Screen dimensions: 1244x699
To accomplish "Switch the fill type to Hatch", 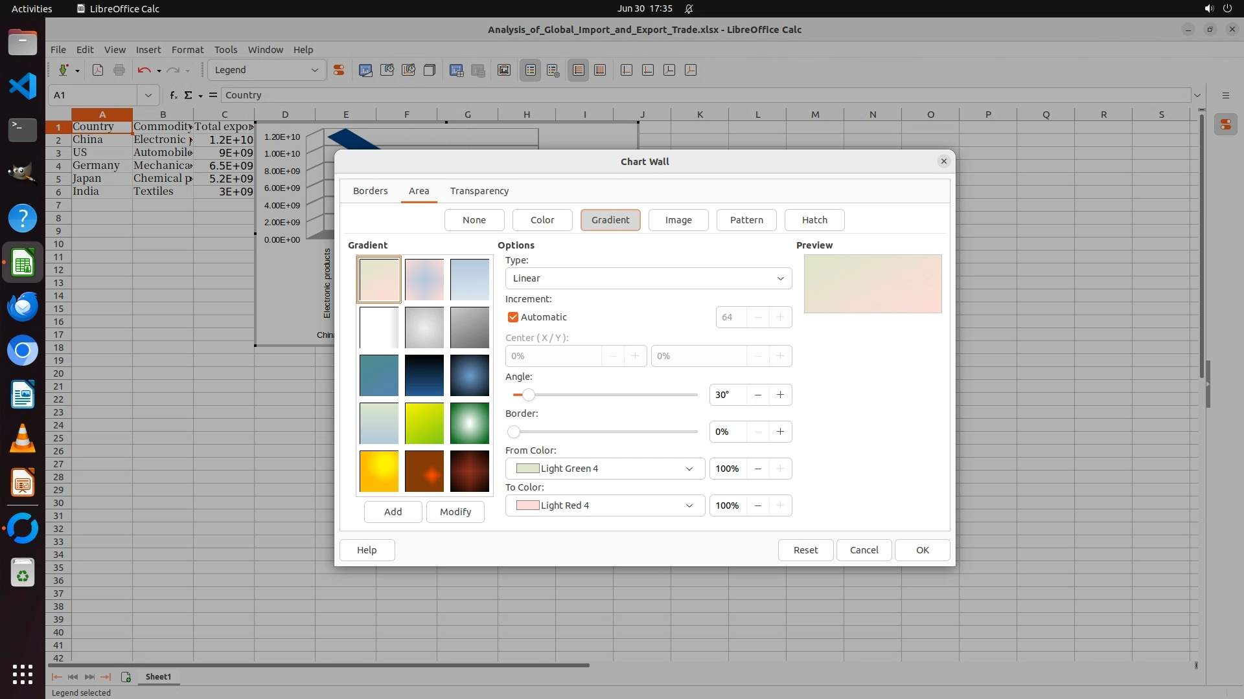I will [814, 220].
